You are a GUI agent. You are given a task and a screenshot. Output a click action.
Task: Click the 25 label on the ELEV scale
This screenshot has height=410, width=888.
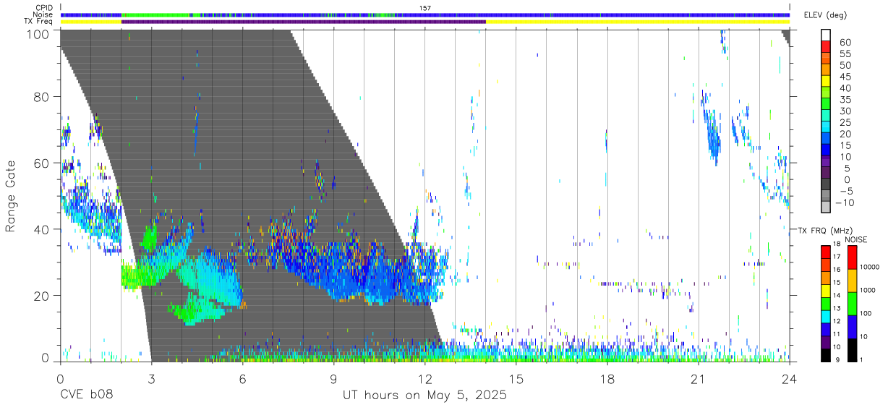[844, 122]
